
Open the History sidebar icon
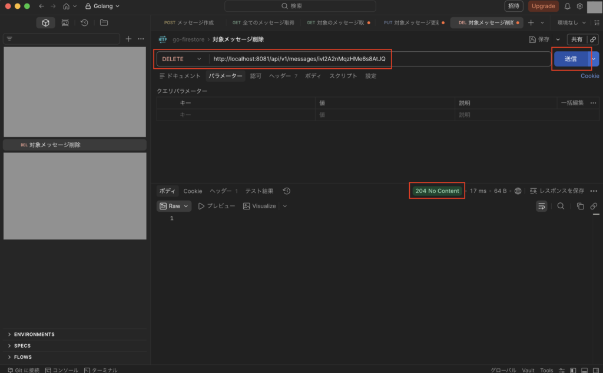pos(84,22)
